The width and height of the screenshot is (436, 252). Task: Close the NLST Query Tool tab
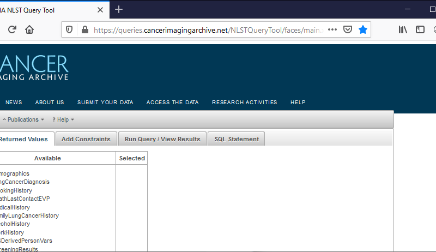click(100, 10)
